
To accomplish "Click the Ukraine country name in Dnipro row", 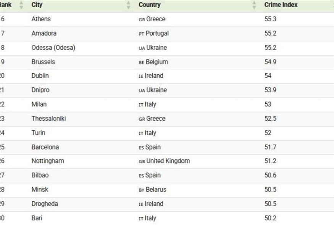I will click(x=157, y=90).
